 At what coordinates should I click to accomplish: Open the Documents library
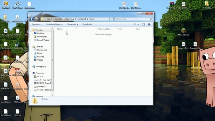[42, 50]
